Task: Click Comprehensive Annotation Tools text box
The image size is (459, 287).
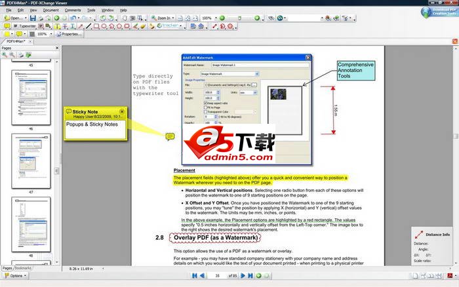Action: 355,70
